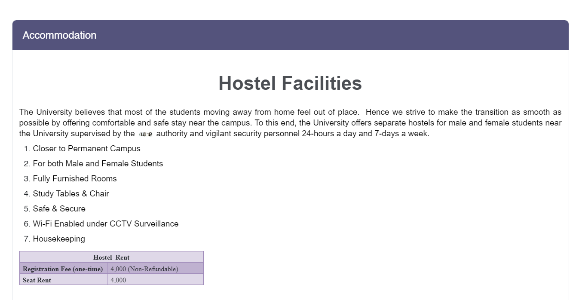Click the Accommodation panel header
This screenshot has width=582, height=300.
[x=291, y=35]
